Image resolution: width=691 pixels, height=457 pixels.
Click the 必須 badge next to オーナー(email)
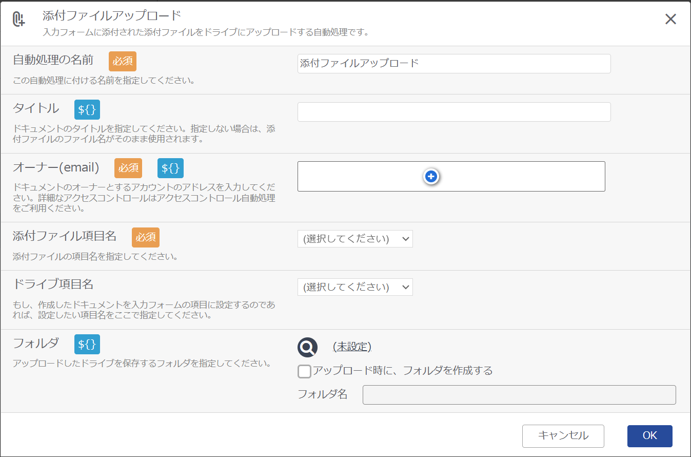click(x=128, y=168)
